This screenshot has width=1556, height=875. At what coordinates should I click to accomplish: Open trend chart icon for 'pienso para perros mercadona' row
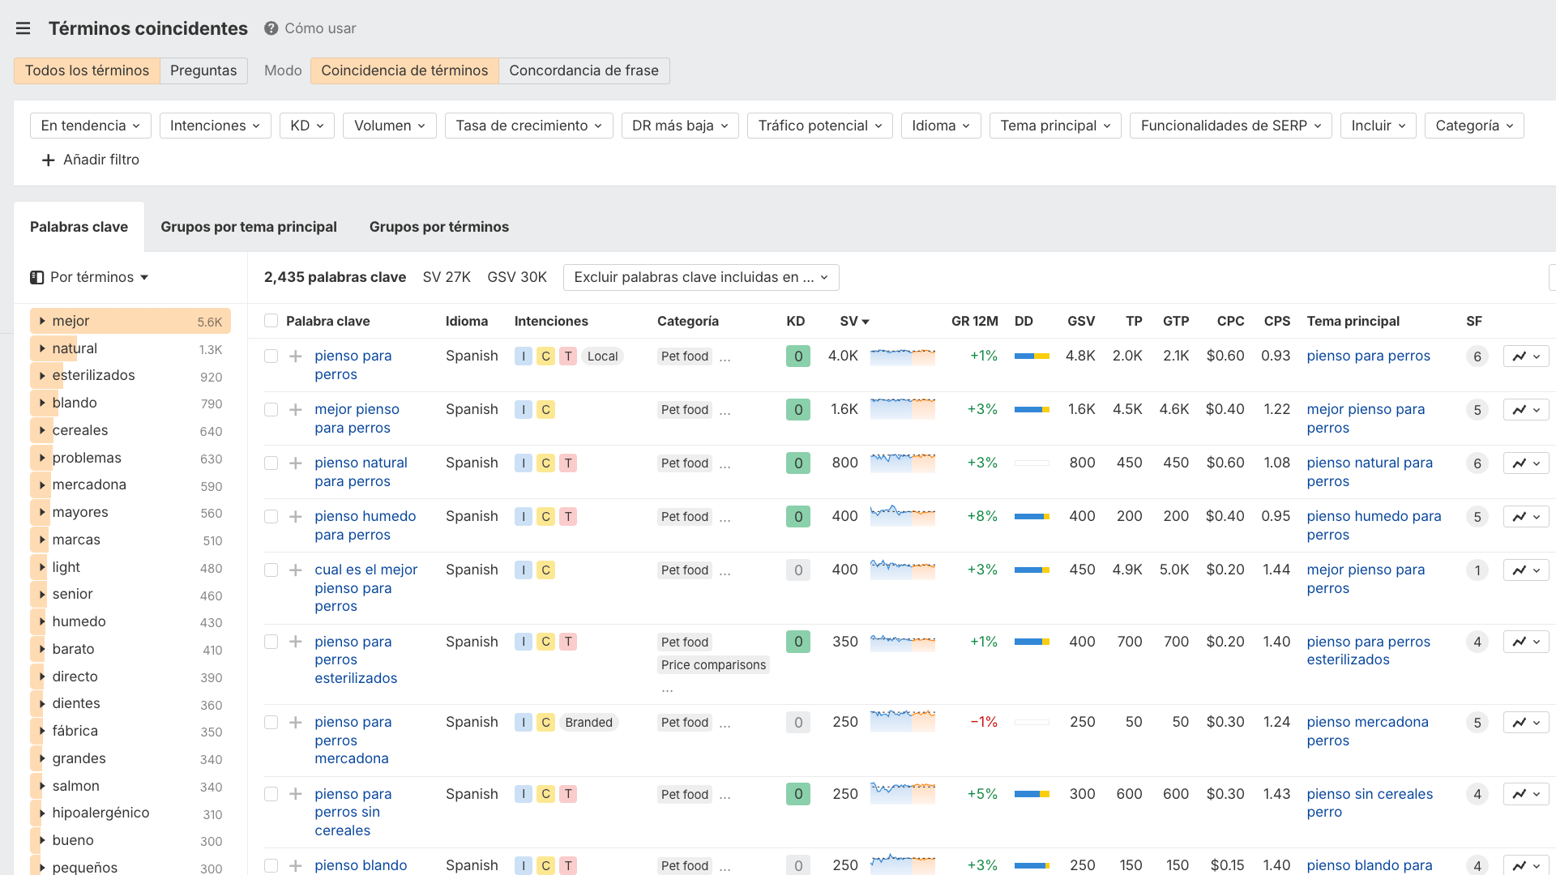pos(1526,723)
